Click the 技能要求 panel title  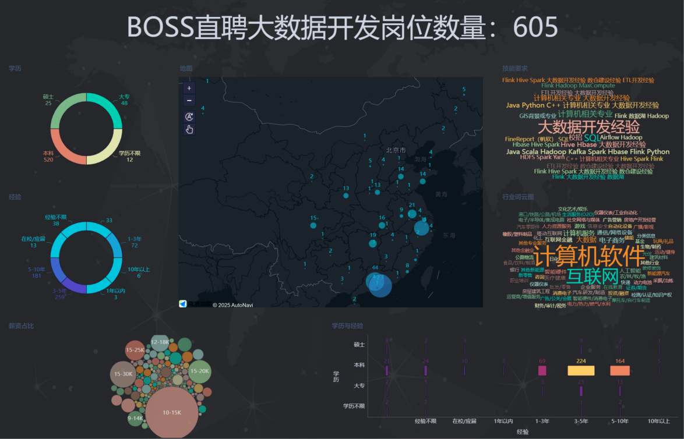(x=514, y=69)
